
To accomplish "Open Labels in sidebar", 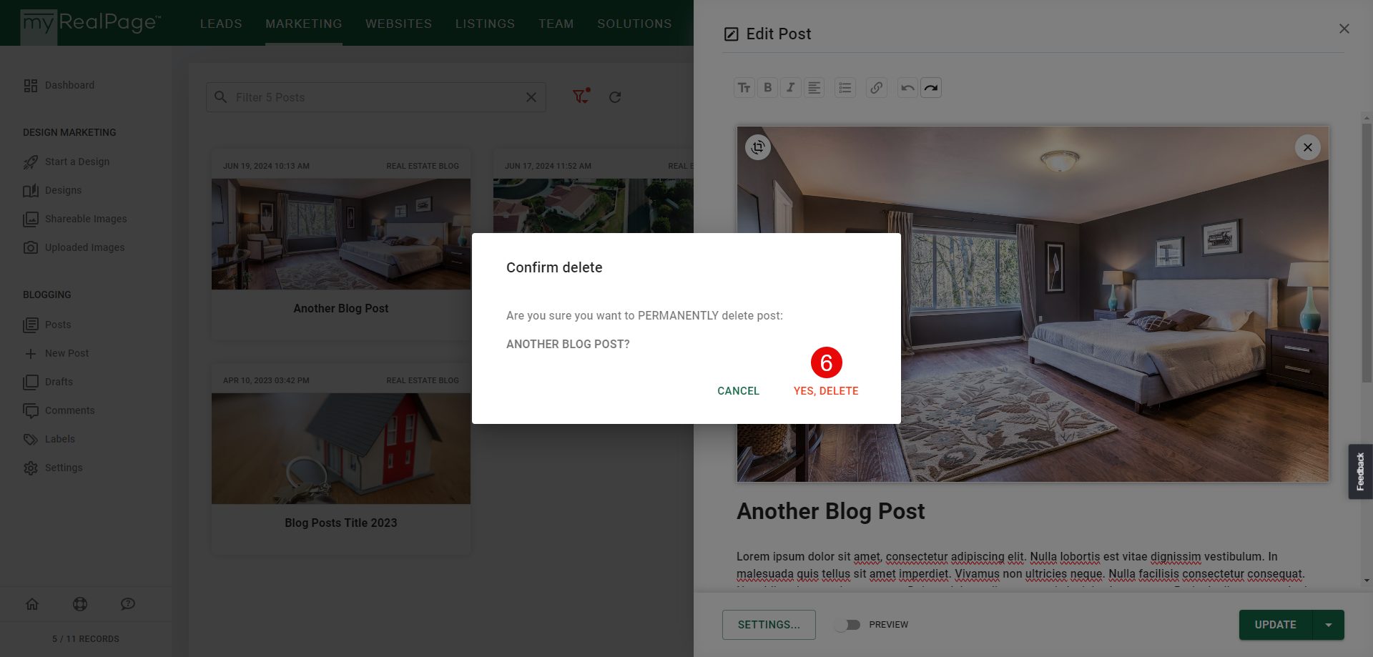I will click(49, 439).
